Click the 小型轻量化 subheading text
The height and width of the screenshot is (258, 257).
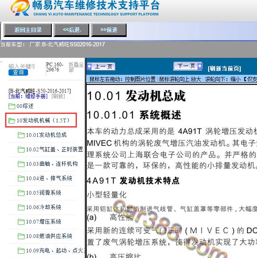[107, 195]
